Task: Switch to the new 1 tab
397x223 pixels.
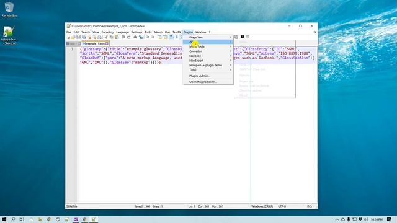Action: pyautogui.click(x=73, y=43)
